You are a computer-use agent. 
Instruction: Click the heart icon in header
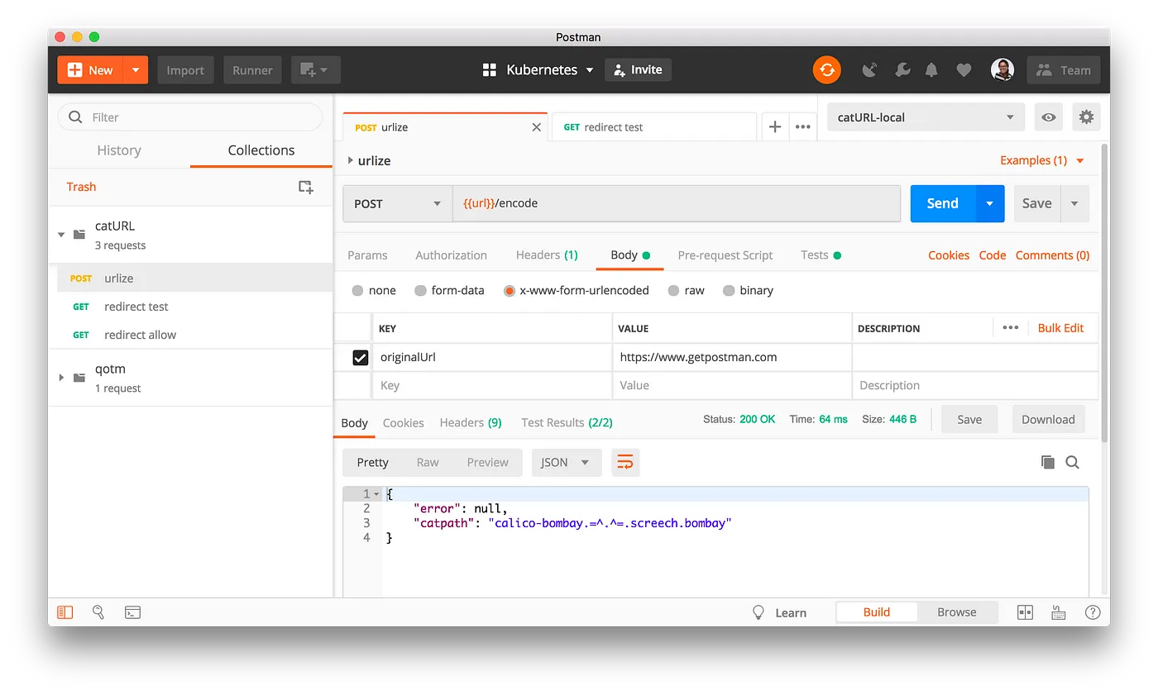click(x=964, y=70)
